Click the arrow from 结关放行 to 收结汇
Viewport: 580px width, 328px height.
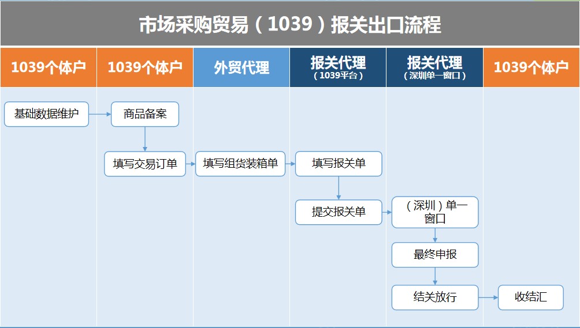pos(488,297)
